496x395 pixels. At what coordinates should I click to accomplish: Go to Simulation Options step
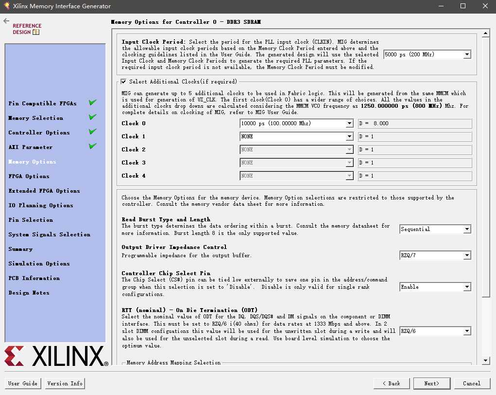coord(39,263)
